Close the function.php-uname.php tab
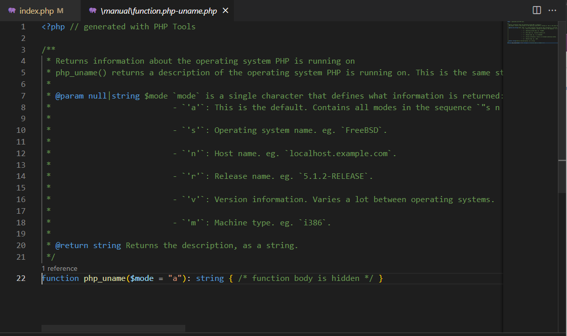This screenshot has width=567, height=336. [x=225, y=11]
